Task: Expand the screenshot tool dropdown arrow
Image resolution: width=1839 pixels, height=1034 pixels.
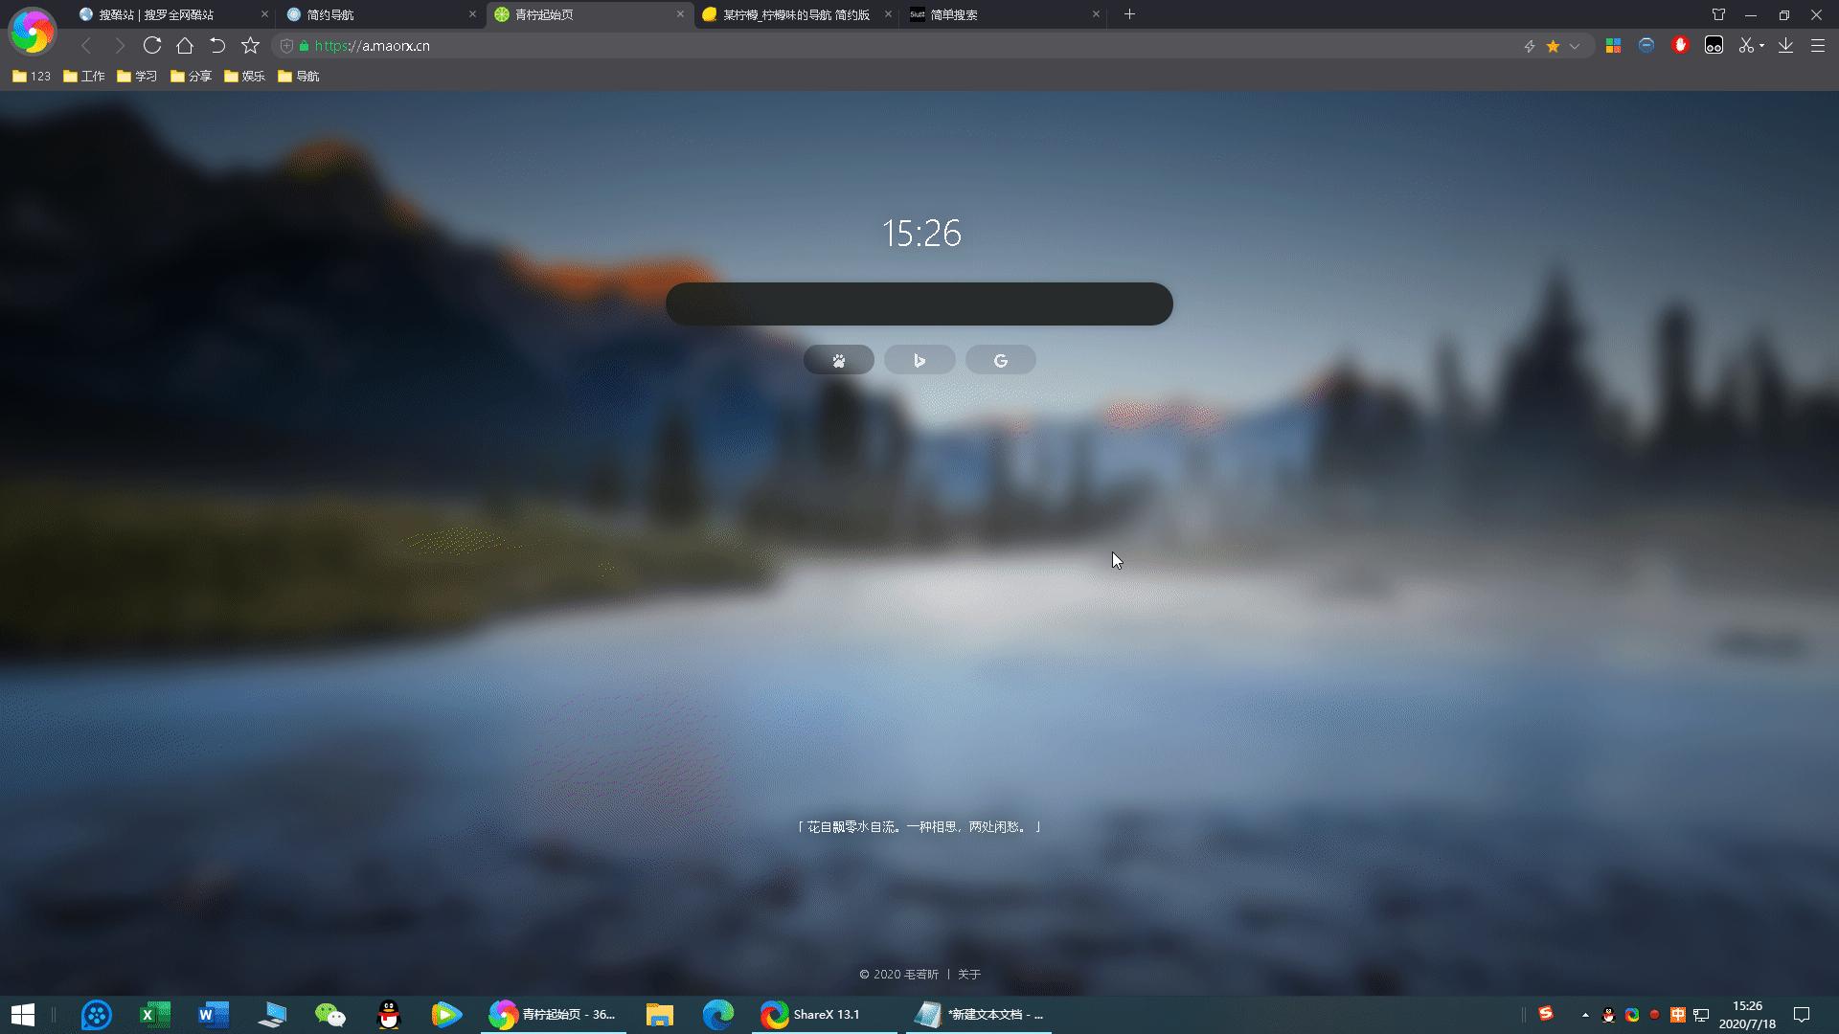Action: pyautogui.click(x=1761, y=46)
